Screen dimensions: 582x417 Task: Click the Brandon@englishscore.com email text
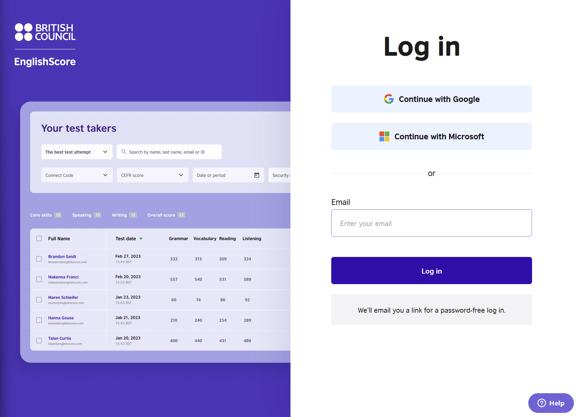click(68, 262)
